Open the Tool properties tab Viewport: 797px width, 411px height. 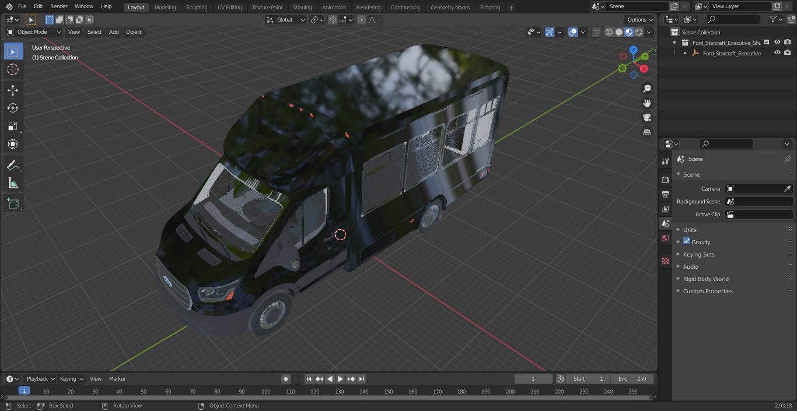coord(665,161)
